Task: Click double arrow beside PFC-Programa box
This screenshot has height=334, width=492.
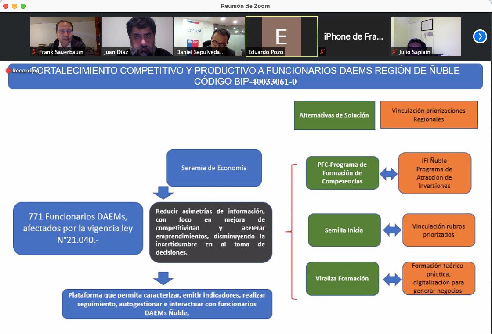Action: 389,174
